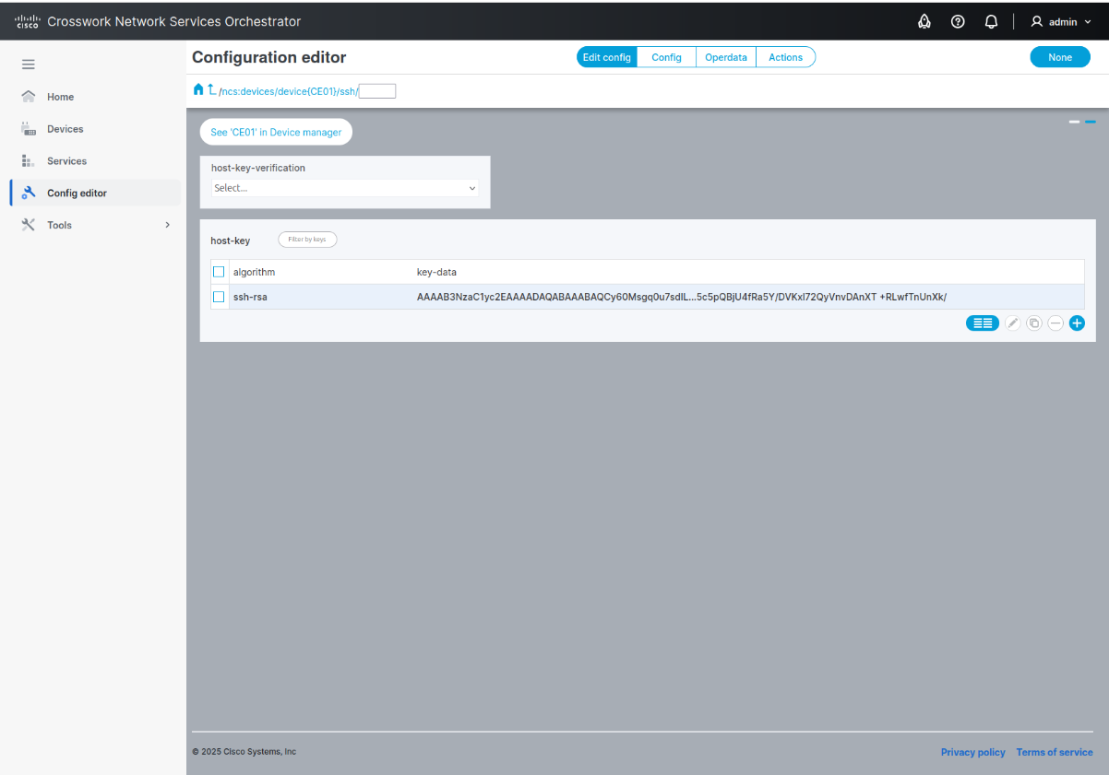Switch to the Edit config tab

tap(607, 57)
